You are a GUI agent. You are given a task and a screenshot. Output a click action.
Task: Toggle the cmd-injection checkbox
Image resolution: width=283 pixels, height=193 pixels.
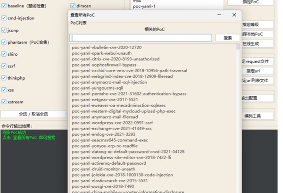pos(4,18)
